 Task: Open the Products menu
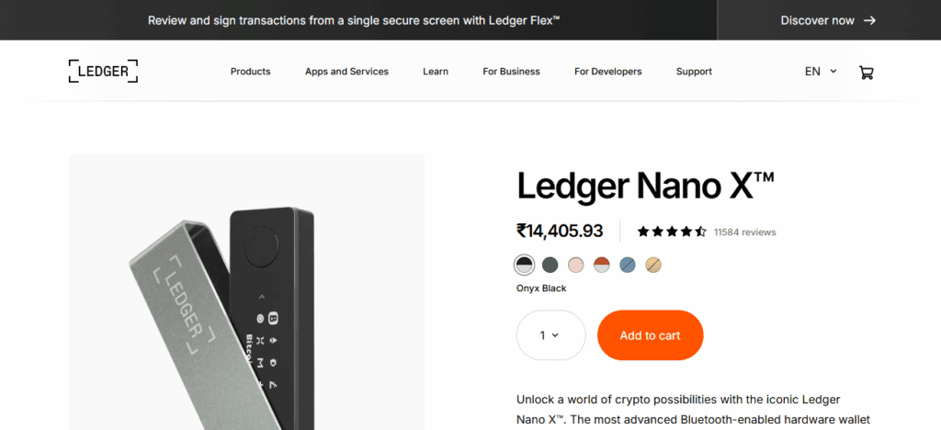pyautogui.click(x=250, y=72)
